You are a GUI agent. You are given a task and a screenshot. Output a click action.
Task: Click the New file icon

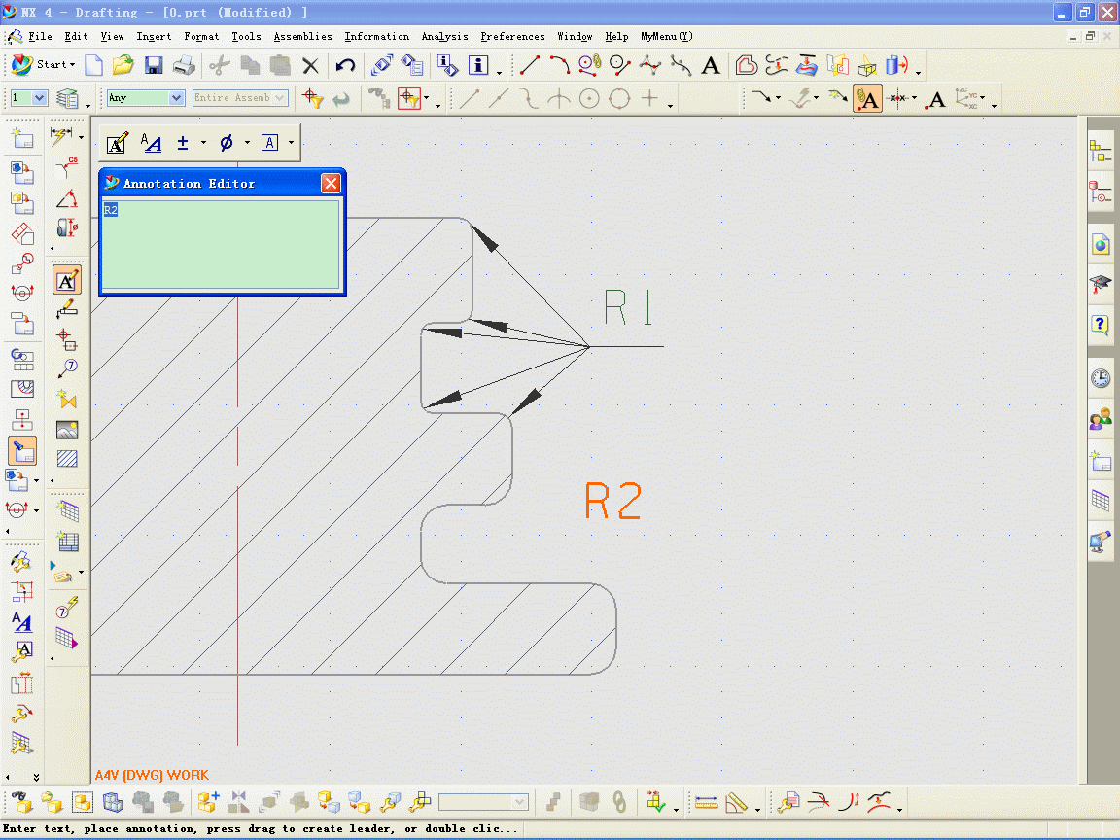(93, 66)
